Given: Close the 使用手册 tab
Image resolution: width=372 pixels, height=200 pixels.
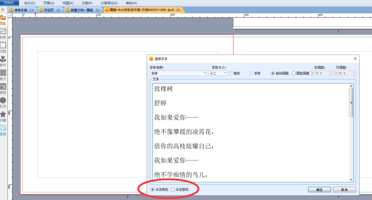Looking at the screenshot, I should pos(32,10).
